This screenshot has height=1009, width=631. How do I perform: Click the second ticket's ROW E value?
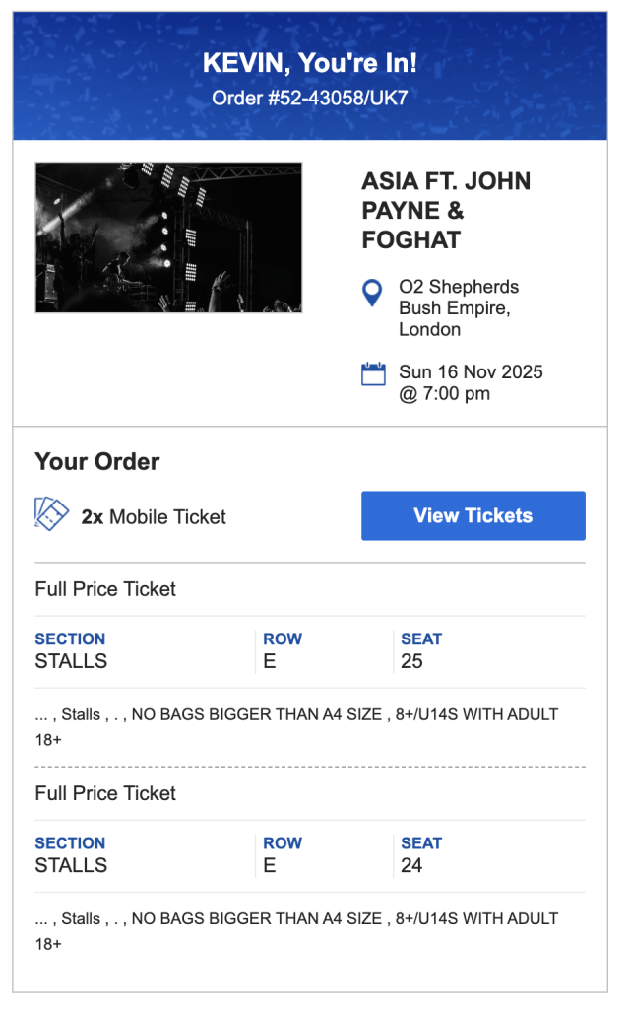270,865
